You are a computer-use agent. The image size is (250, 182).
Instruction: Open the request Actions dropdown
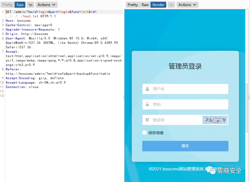[47, 5]
